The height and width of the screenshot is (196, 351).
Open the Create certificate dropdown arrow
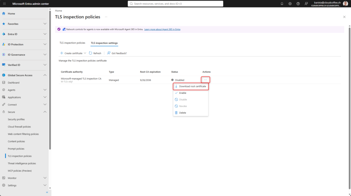(x=85, y=53)
